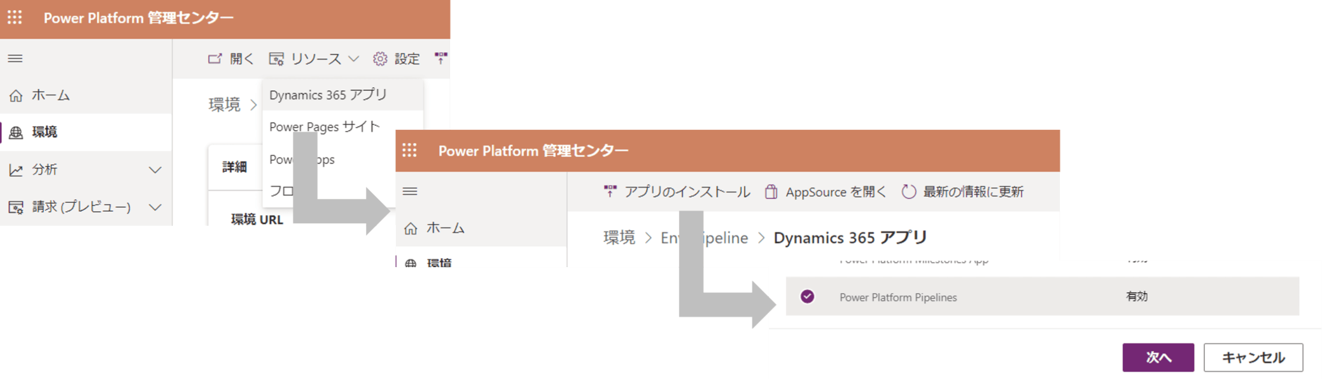Click Power Platform 管理センター title in first header
This screenshot has width=1322, height=379.
139,18
